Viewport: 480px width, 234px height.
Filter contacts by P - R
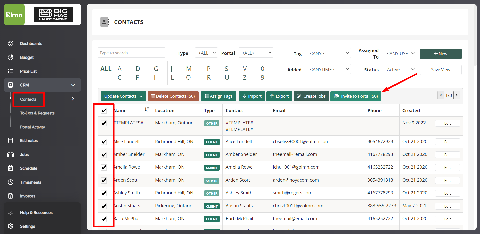(x=211, y=73)
